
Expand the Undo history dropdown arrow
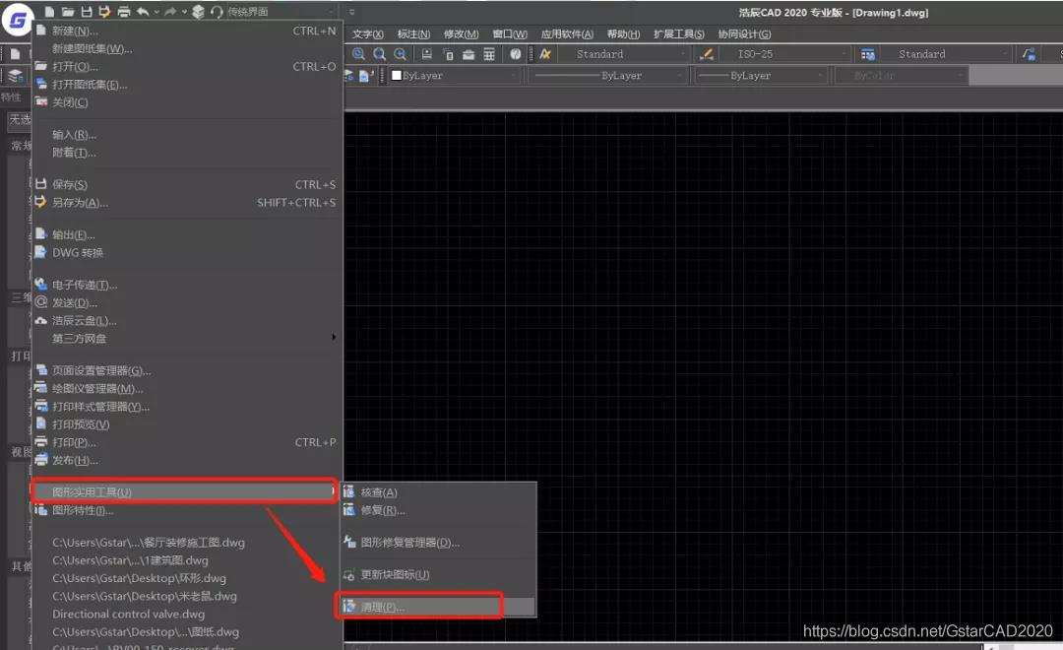coord(156,12)
